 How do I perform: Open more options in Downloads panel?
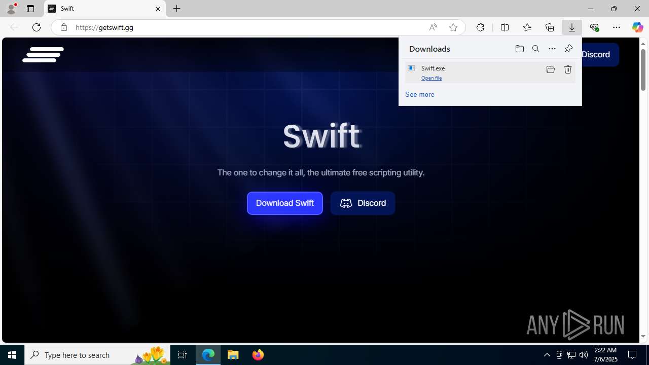click(552, 49)
